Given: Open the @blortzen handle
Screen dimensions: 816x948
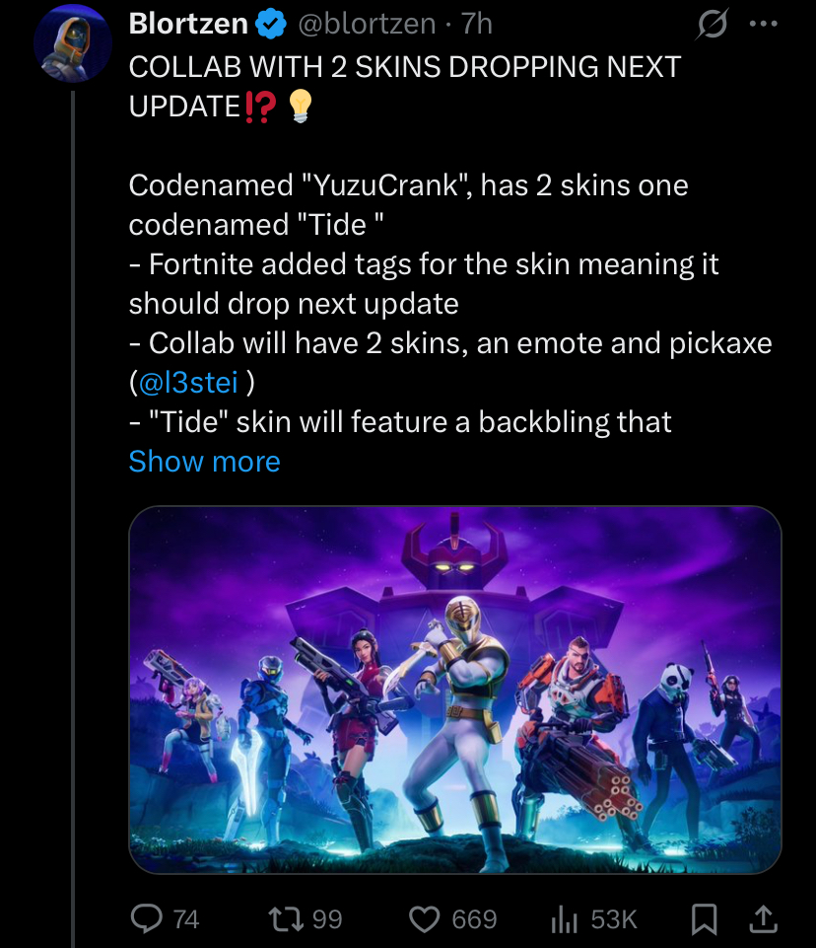Looking at the screenshot, I should [x=368, y=25].
